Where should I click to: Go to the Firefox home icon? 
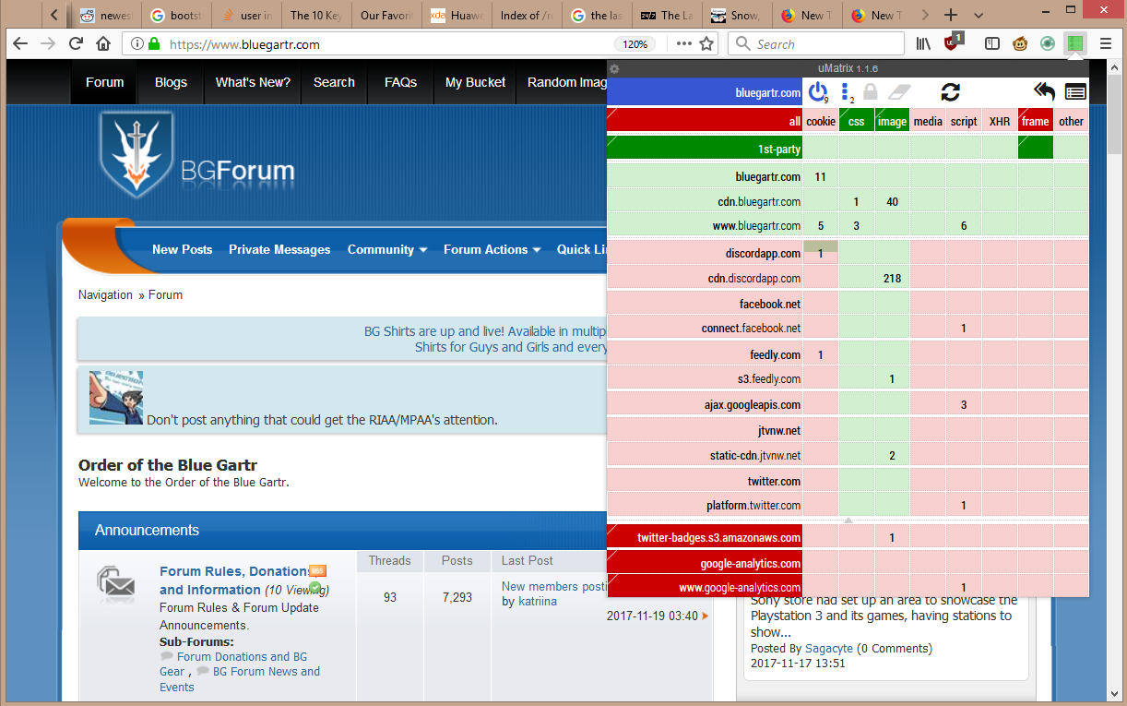103,43
